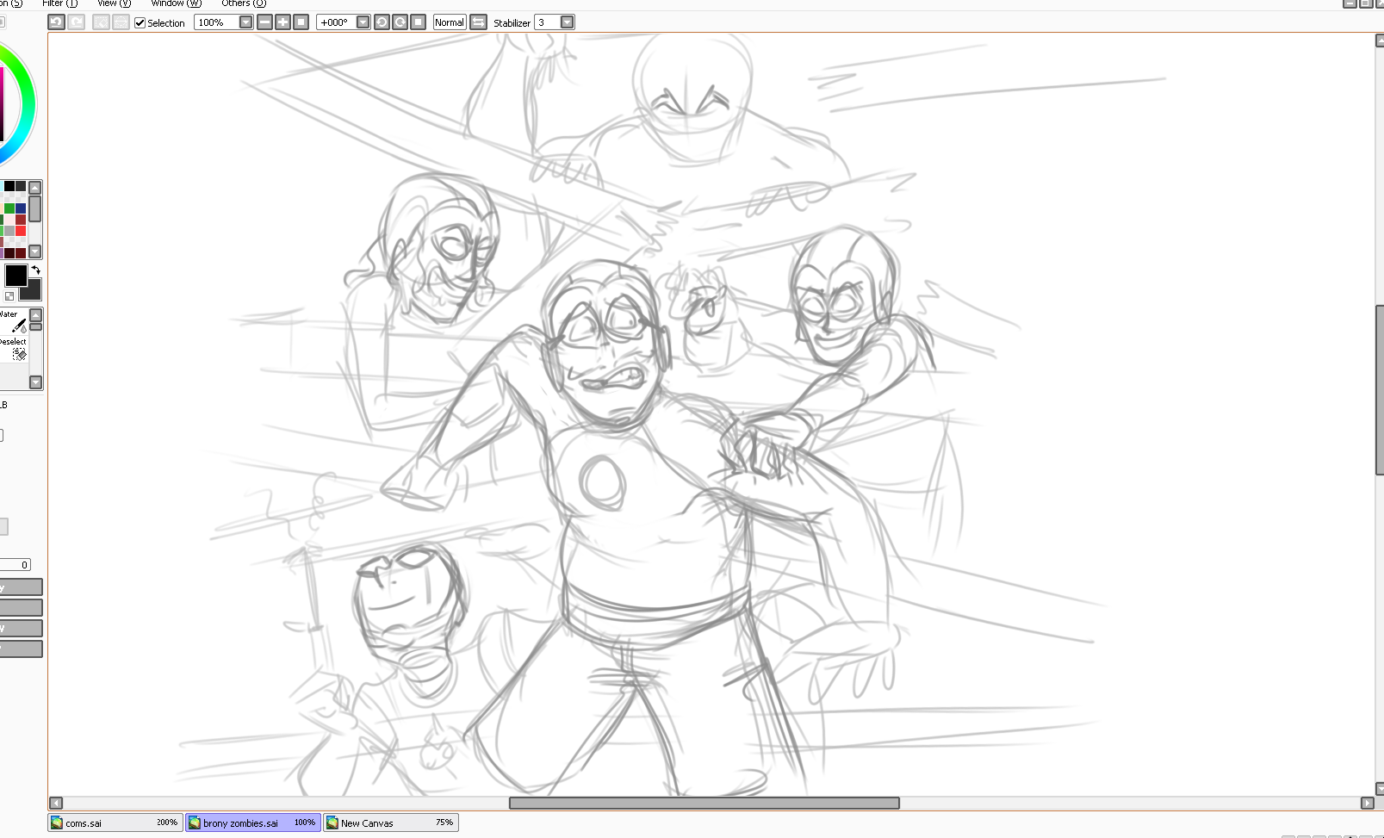Select the Deselect selection-eraser tool
Viewport: 1384px width, 838px height.
19,354
